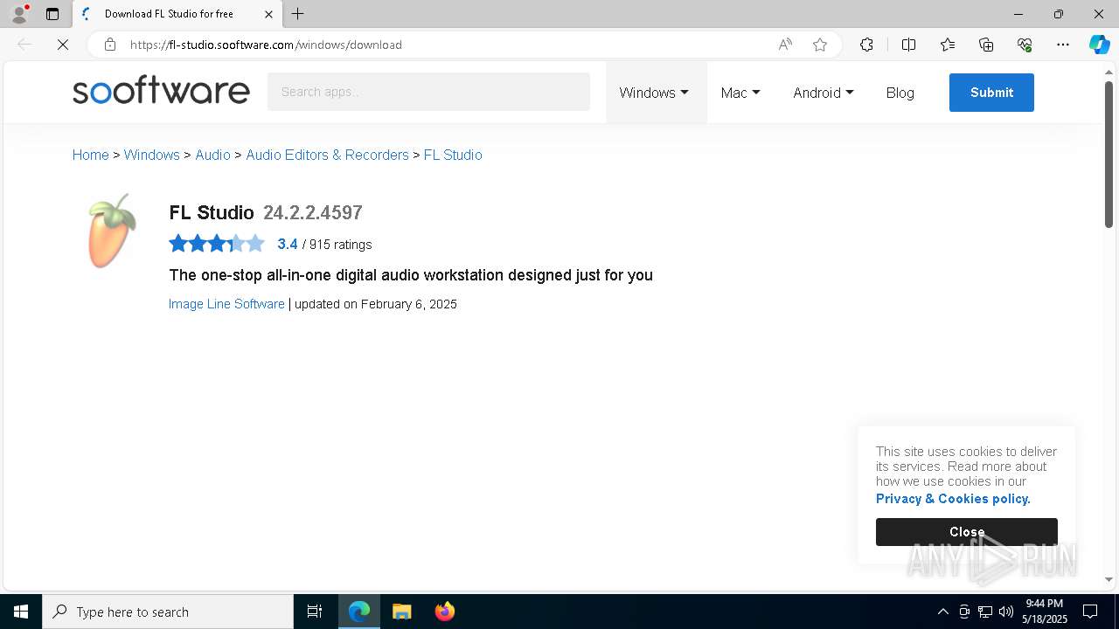Add page to favorites star icon
1119x629 pixels.
[820, 45]
